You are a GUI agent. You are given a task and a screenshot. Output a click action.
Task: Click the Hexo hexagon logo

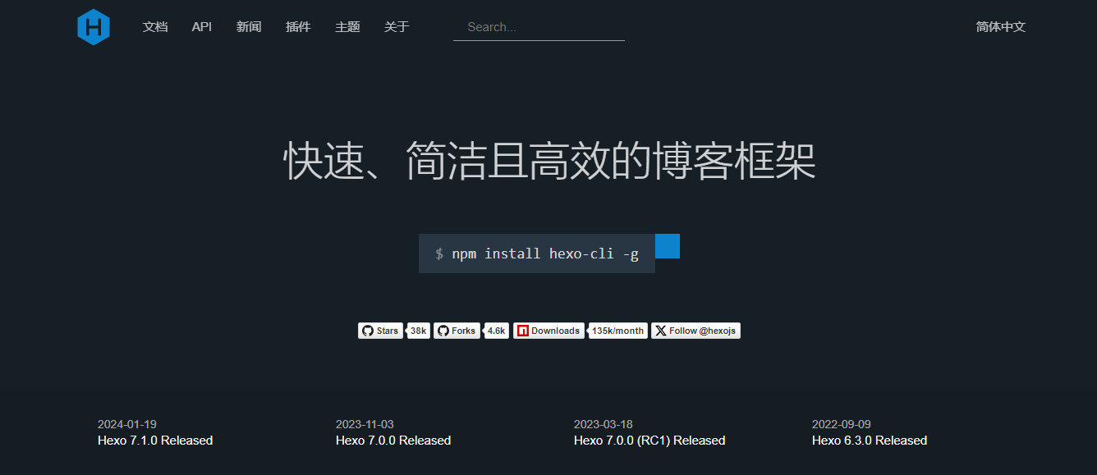coord(94,27)
